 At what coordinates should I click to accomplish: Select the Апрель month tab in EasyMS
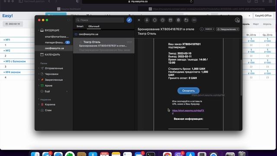267,24
